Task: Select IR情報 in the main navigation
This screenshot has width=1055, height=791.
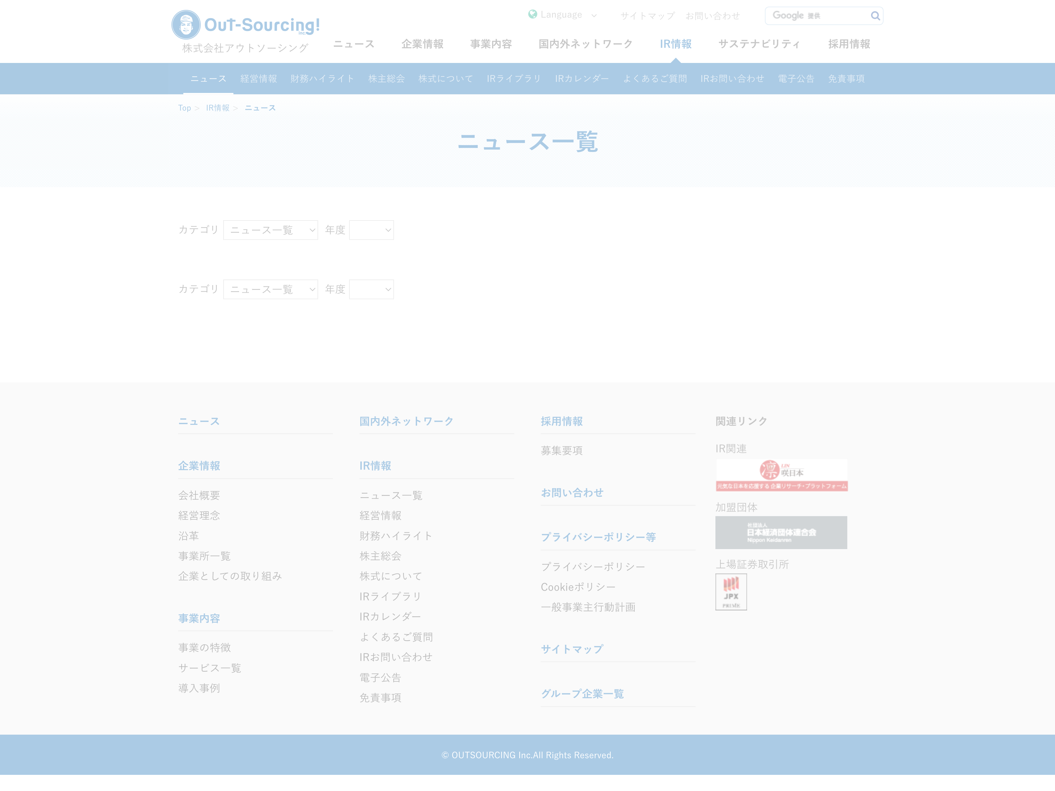Action: click(675, 44)
